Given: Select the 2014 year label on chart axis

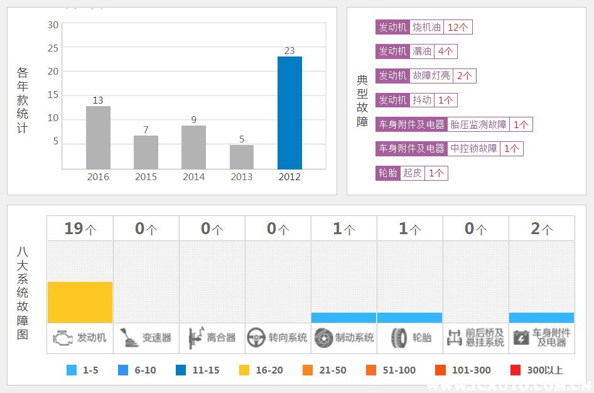Looking at the screenshot, I should pyautogui.click(x=193, y=177).
